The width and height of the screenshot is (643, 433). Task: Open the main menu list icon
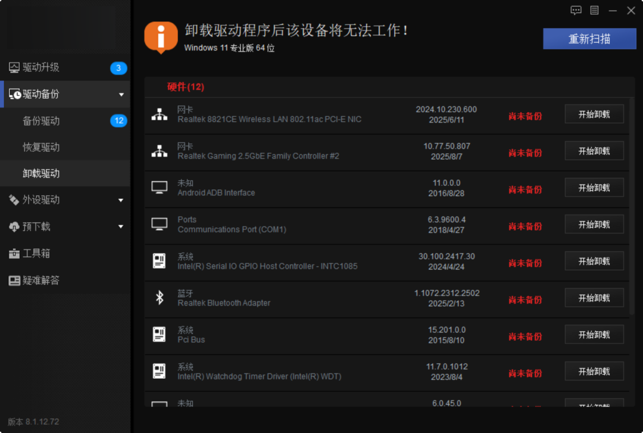594,10
